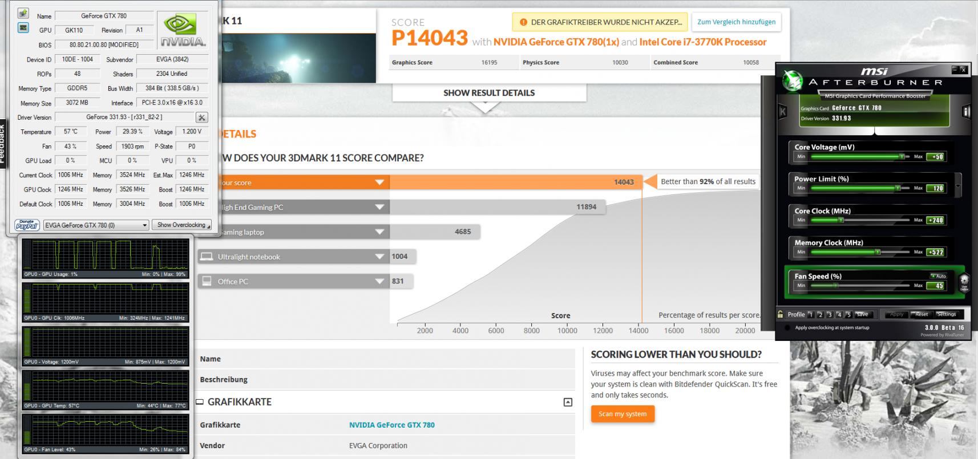Expand the Office PC row arrow

(x=379, y=281)
